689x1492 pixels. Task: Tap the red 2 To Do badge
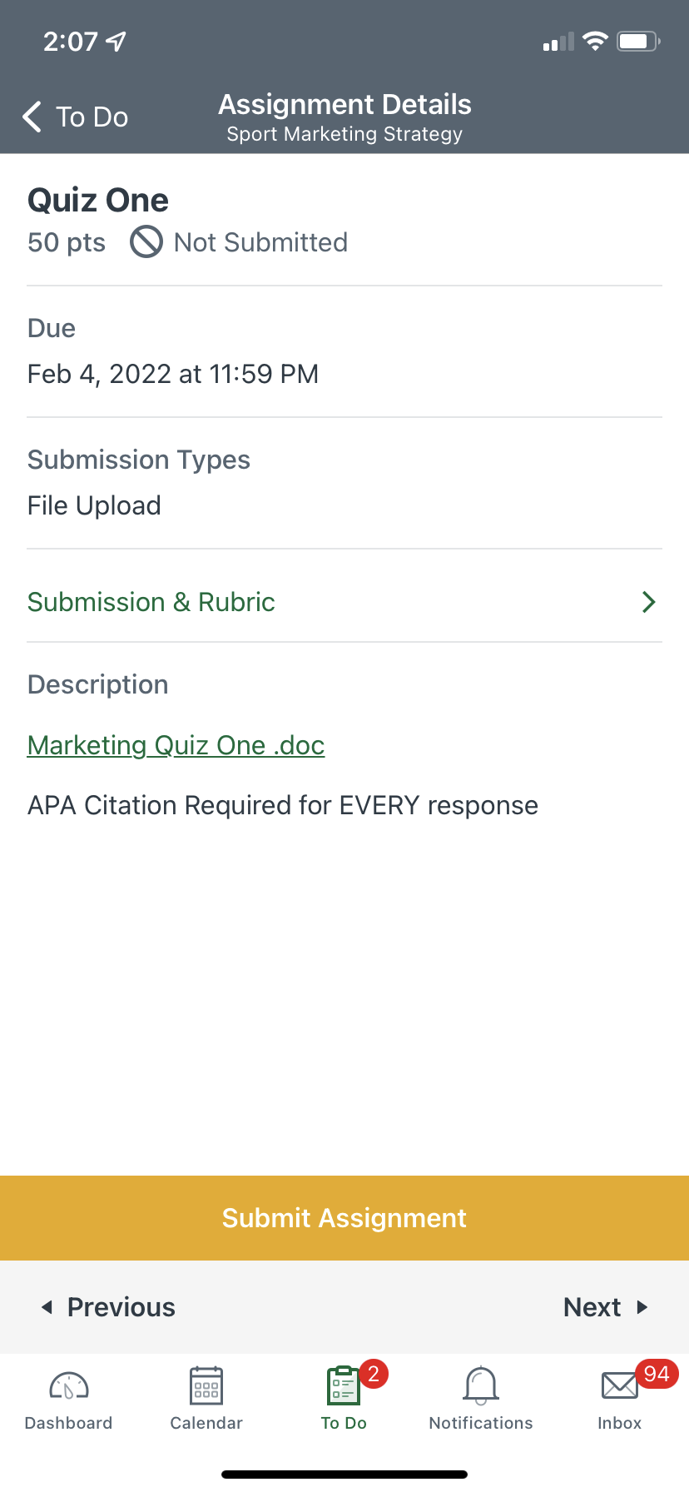(x=374, y=1374)
